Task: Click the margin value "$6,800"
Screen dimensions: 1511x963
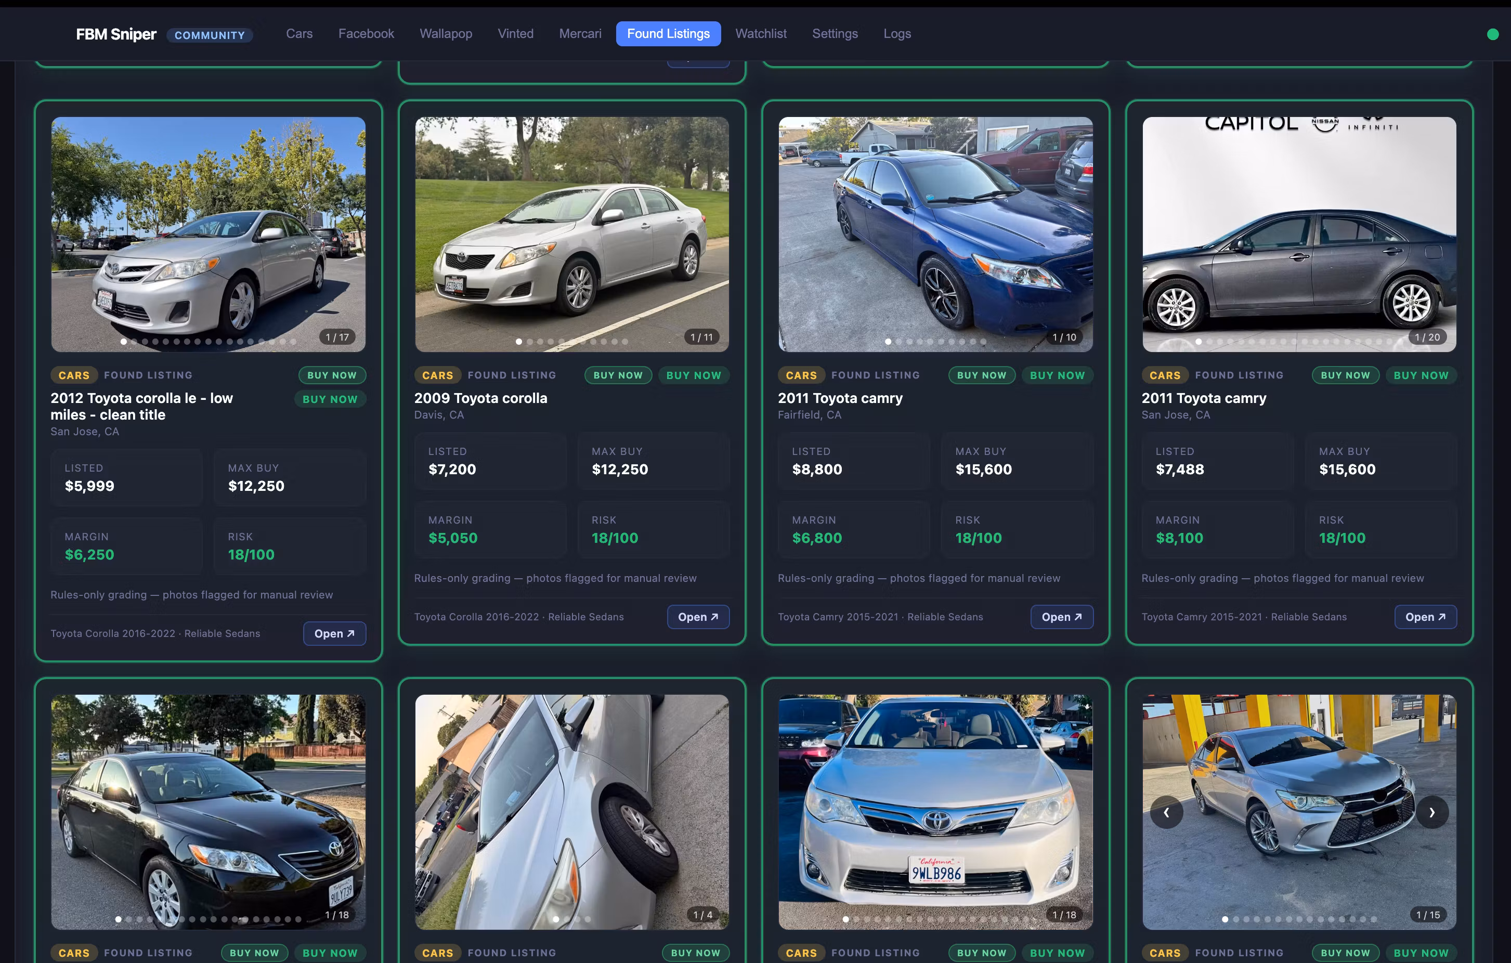Action: [817, 538]
